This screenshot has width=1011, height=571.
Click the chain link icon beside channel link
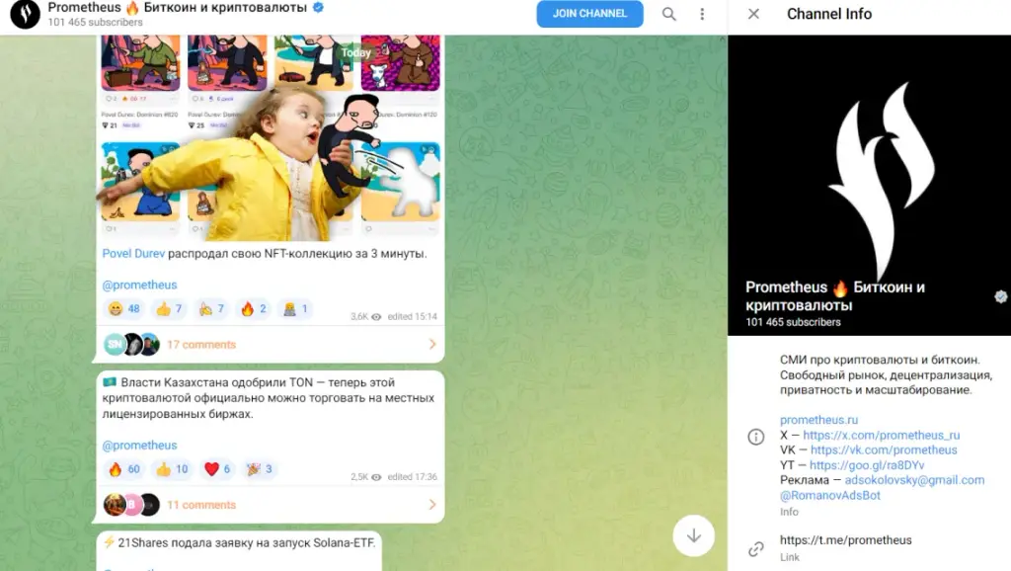click(755, 549)
